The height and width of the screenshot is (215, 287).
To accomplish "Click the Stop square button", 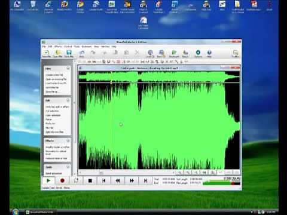I will tap(90, 180).
